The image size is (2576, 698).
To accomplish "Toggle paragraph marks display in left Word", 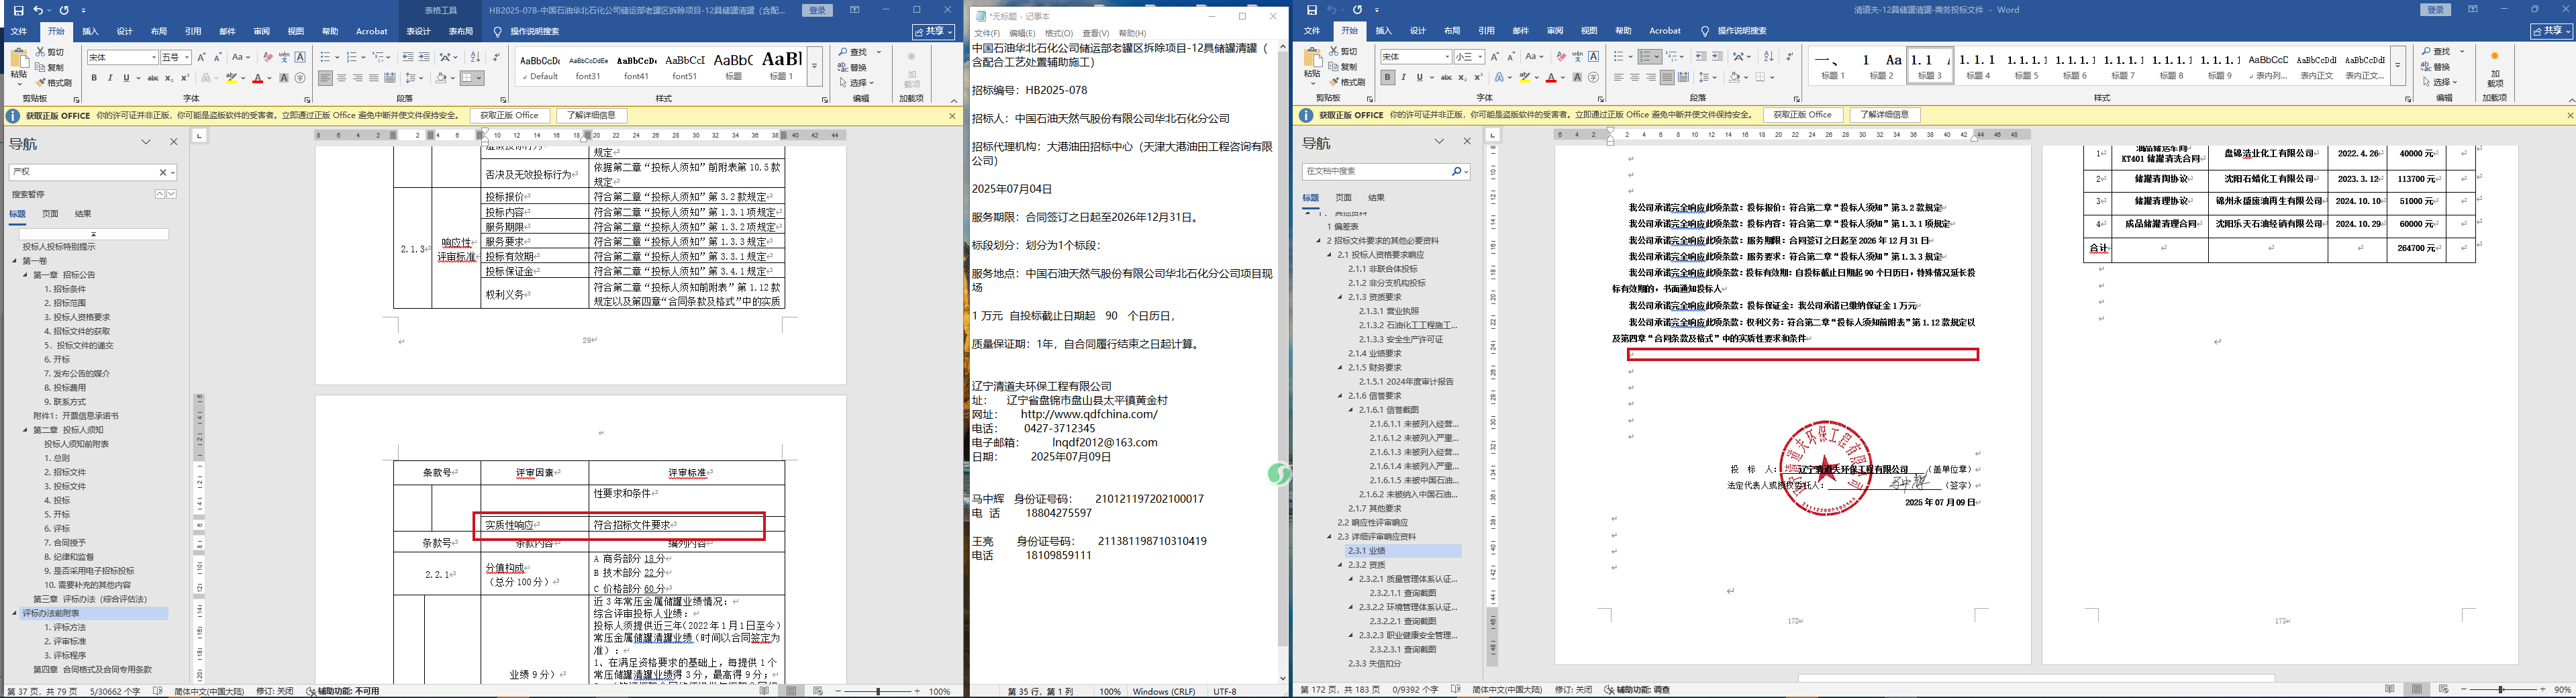I will point(496,57).
